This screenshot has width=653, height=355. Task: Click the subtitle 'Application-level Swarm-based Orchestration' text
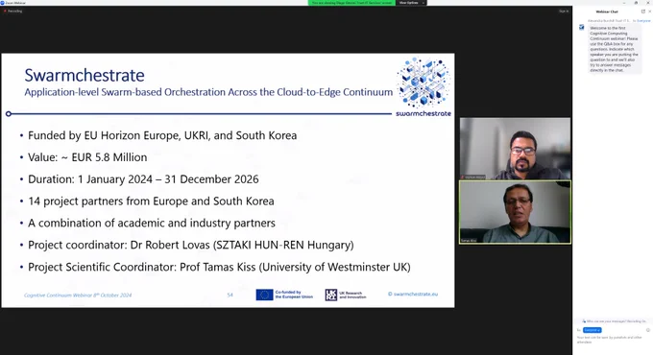coord(208,92)
